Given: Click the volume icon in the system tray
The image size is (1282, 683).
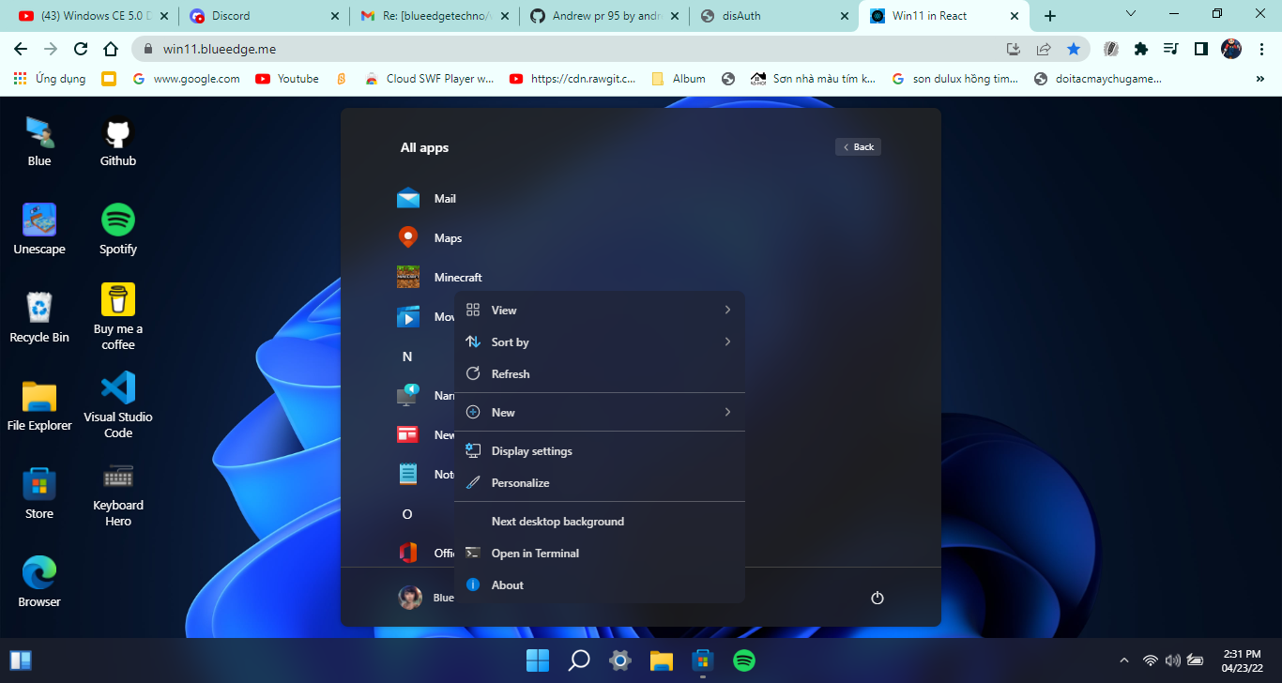Looking at the screenshot, I should tap(1173, 660).
